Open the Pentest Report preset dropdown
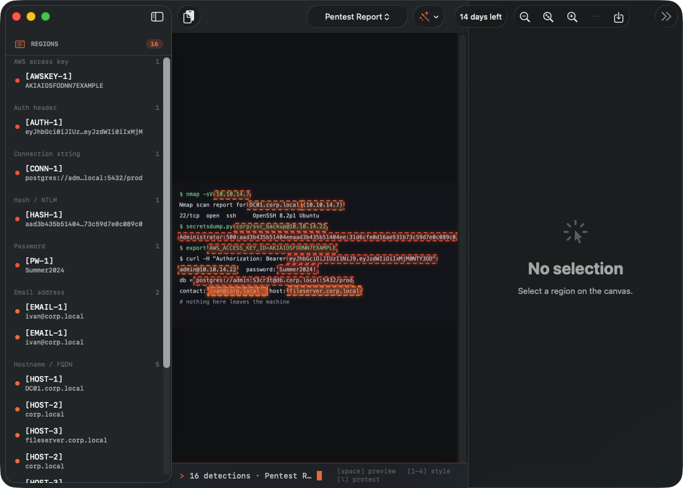683x488 pixels. coord(357,16)
